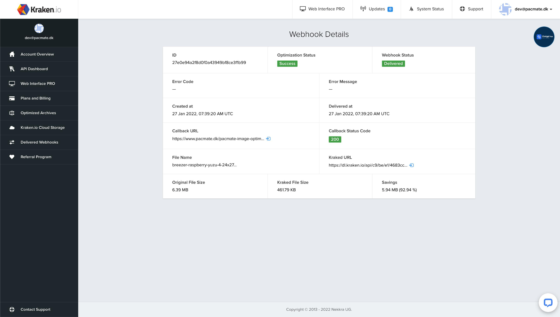Viewport: 560px width, 317px height.
Task: Click the top bar monitor icon
Action: tap(303, 9)
